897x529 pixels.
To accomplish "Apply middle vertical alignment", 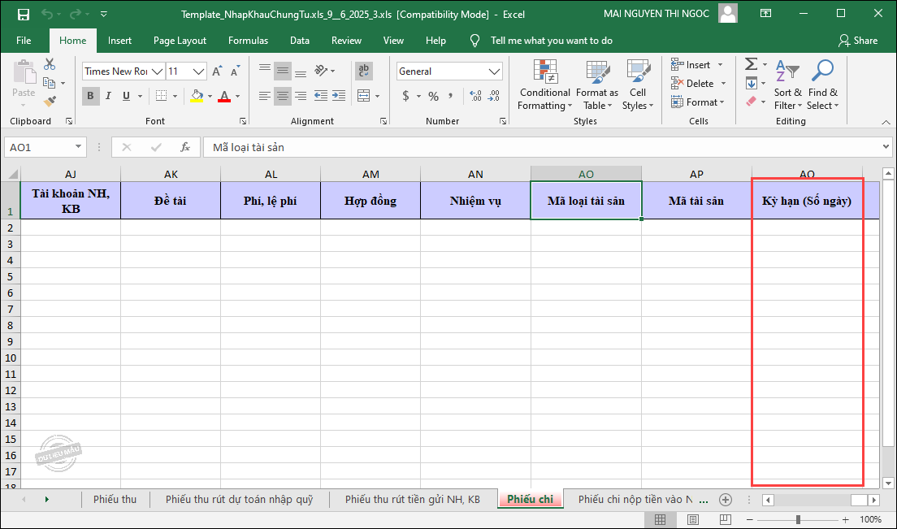I will [x=283, y=71].
